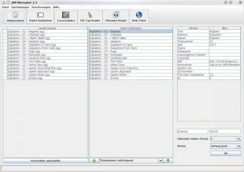Open Filename Reader tool
244x172 pixels.
pos(116,17)
